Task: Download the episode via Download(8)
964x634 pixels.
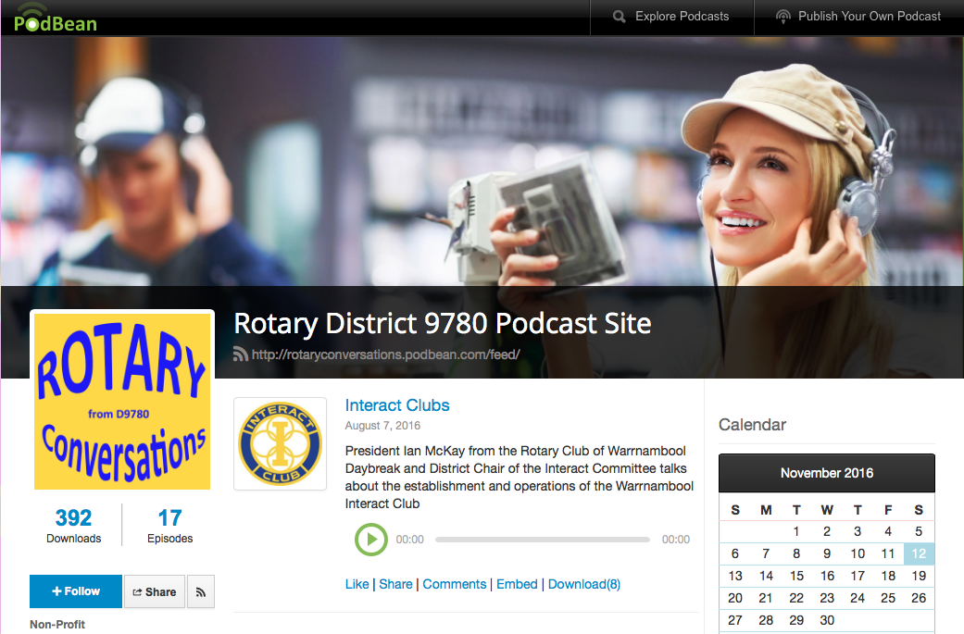Action: [x=584, y=584]
